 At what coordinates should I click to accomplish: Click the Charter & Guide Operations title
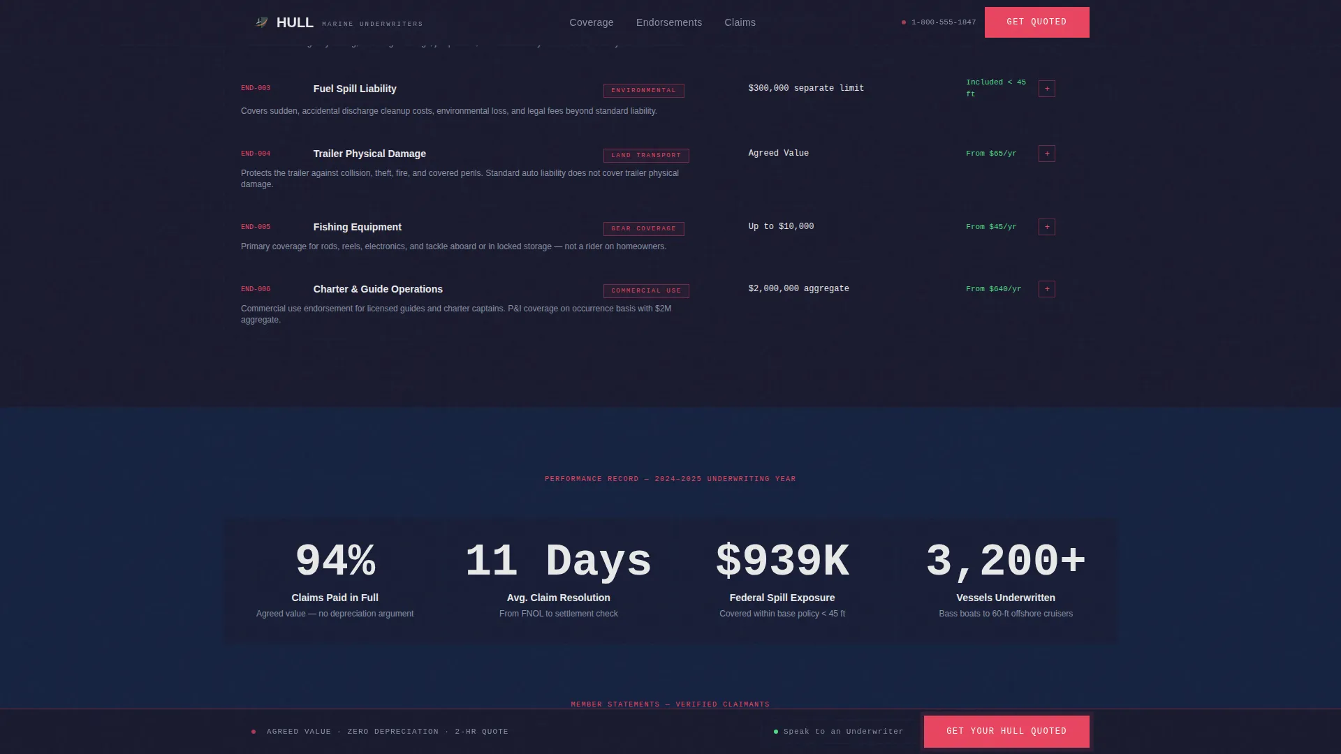pos(378,289)
